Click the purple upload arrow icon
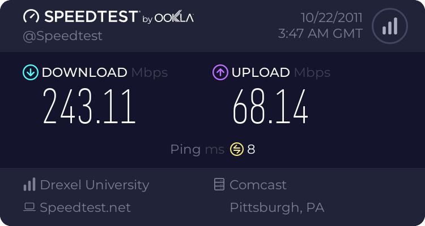 pyautogui.click(x=220, y=72)
